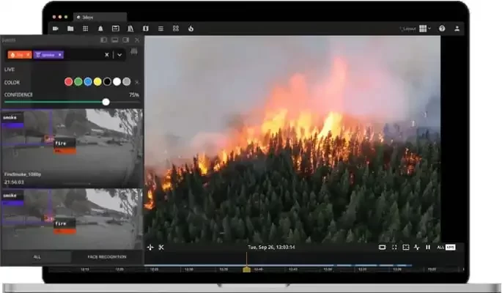Select the black color swatch
This screenshot has width=502, height=293.
pos(107,82)
